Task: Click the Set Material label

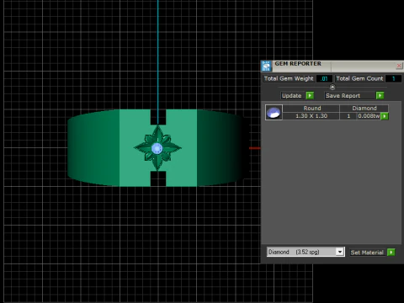Action: coord(367,252)
